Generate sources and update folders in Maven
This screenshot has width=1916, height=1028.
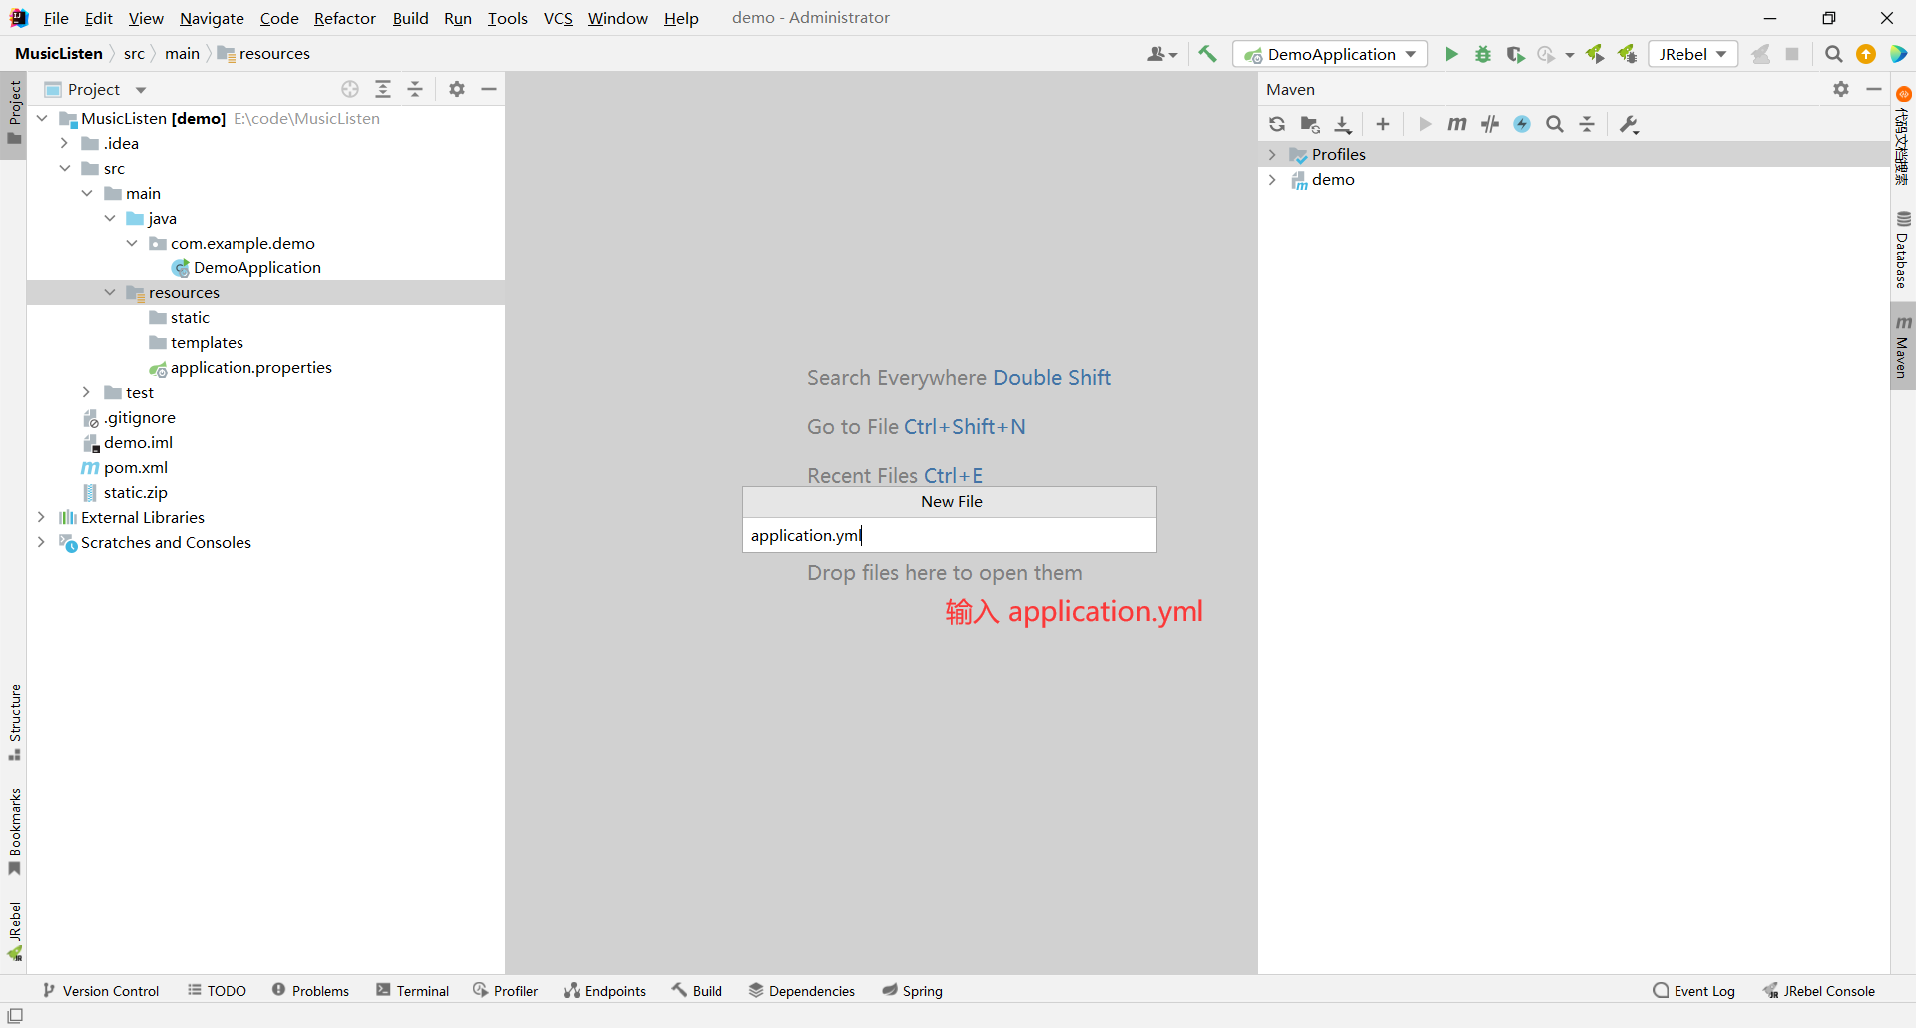pyautogui.click(x=1310, y=124)
